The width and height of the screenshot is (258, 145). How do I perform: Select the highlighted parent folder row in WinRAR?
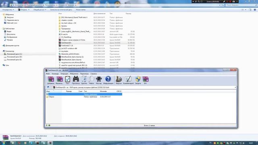pyautogui.click(x=84, y=94)
